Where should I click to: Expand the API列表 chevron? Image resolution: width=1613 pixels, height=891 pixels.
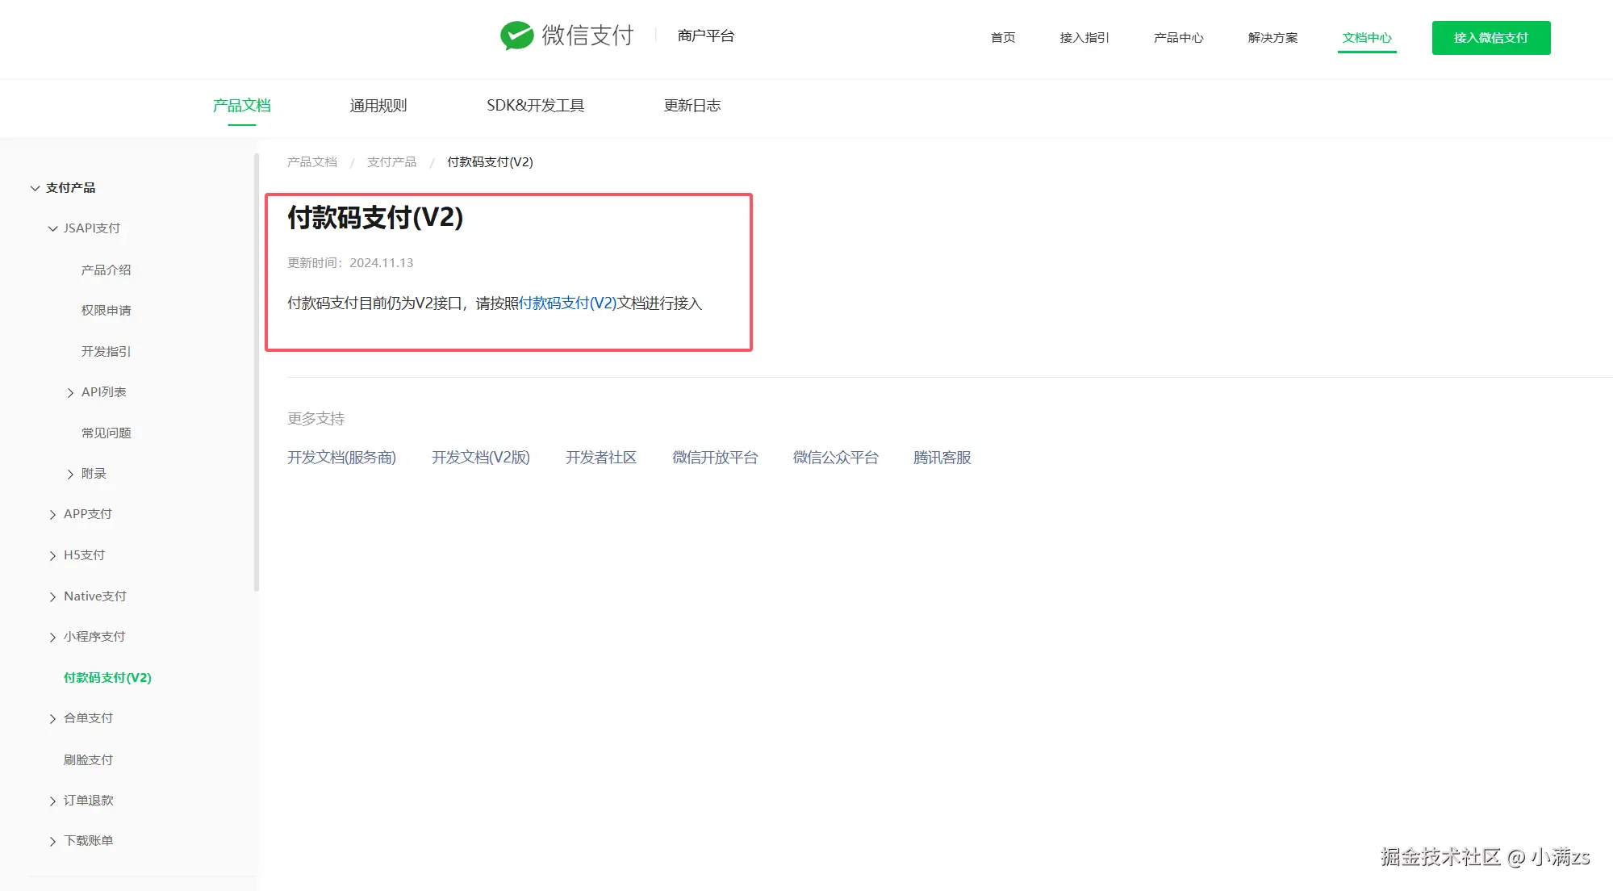70,393
